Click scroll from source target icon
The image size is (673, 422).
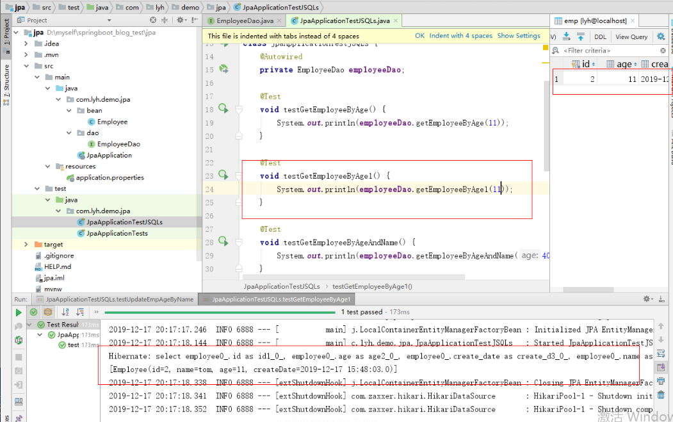(153, 20)
